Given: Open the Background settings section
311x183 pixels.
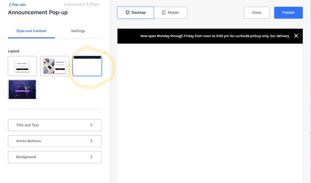Looking at the screenshot, I should (55, 157).
